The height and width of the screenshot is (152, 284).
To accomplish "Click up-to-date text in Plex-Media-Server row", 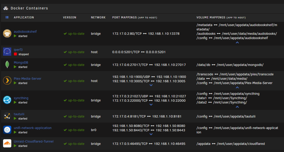I will tap(76, 81).
